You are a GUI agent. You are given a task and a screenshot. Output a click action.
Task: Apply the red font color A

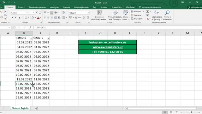[38, 18]
